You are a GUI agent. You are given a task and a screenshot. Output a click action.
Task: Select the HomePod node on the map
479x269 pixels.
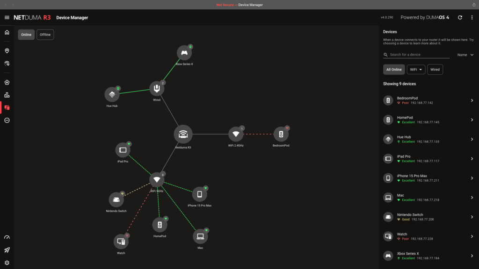(x=160, y=225)
